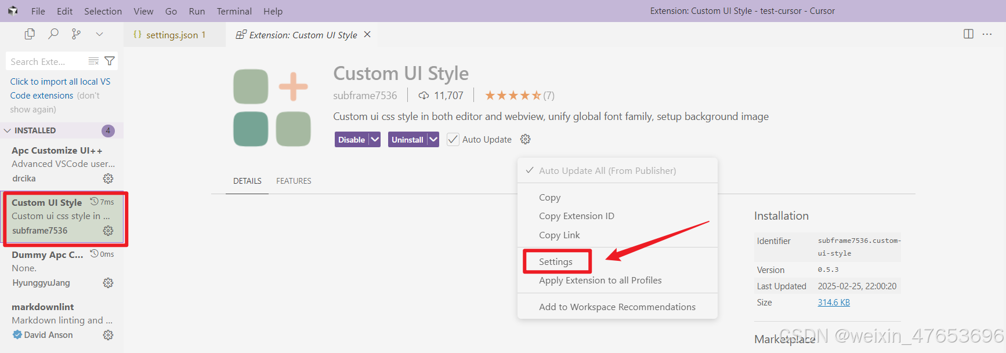The width and height of the screenshot is (1006, 353).
Task: Choose Apply Extension to all Profiles
Action: point(617,280)
